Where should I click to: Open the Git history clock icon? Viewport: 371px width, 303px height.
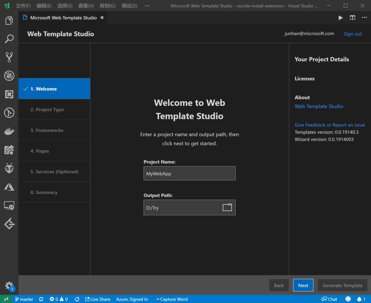tap(9, 113)
